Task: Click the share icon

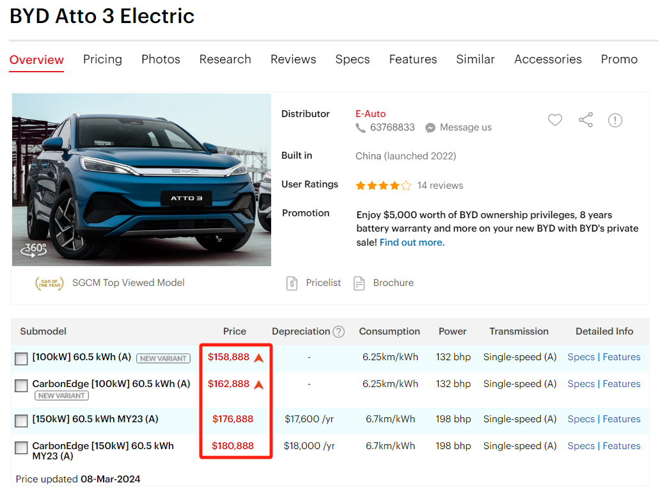Action: 585,120
